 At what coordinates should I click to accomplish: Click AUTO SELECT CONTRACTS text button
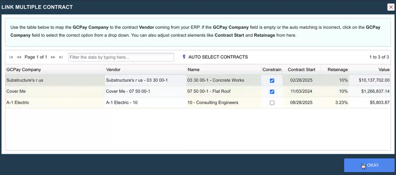pos(218,57)
